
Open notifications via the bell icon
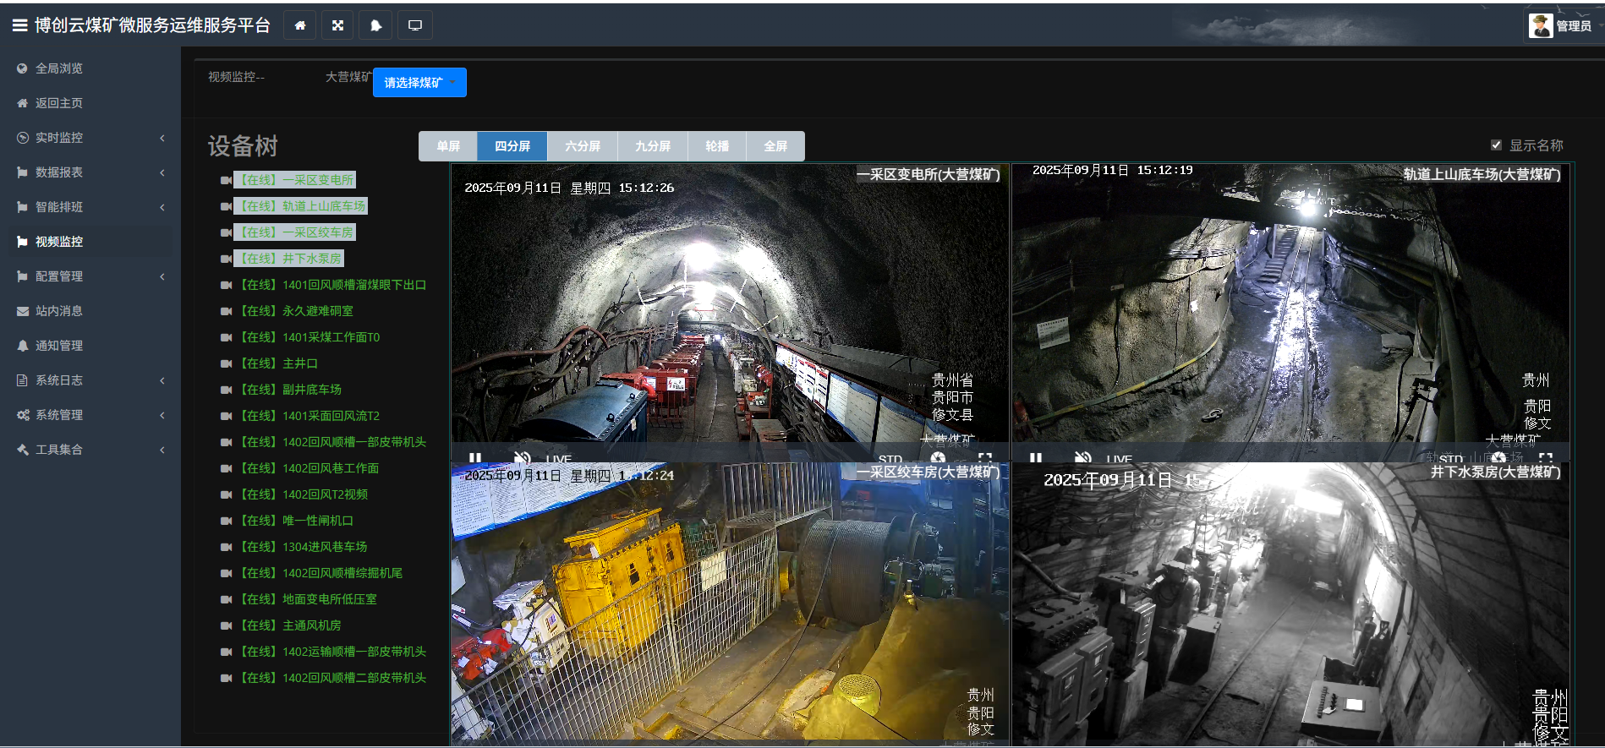[376, 25]
